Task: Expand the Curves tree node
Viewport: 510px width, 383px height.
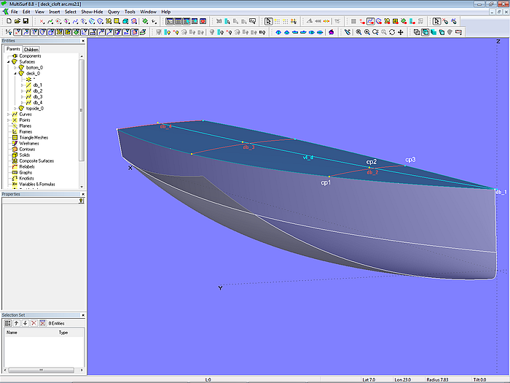Action: [8, 114]
